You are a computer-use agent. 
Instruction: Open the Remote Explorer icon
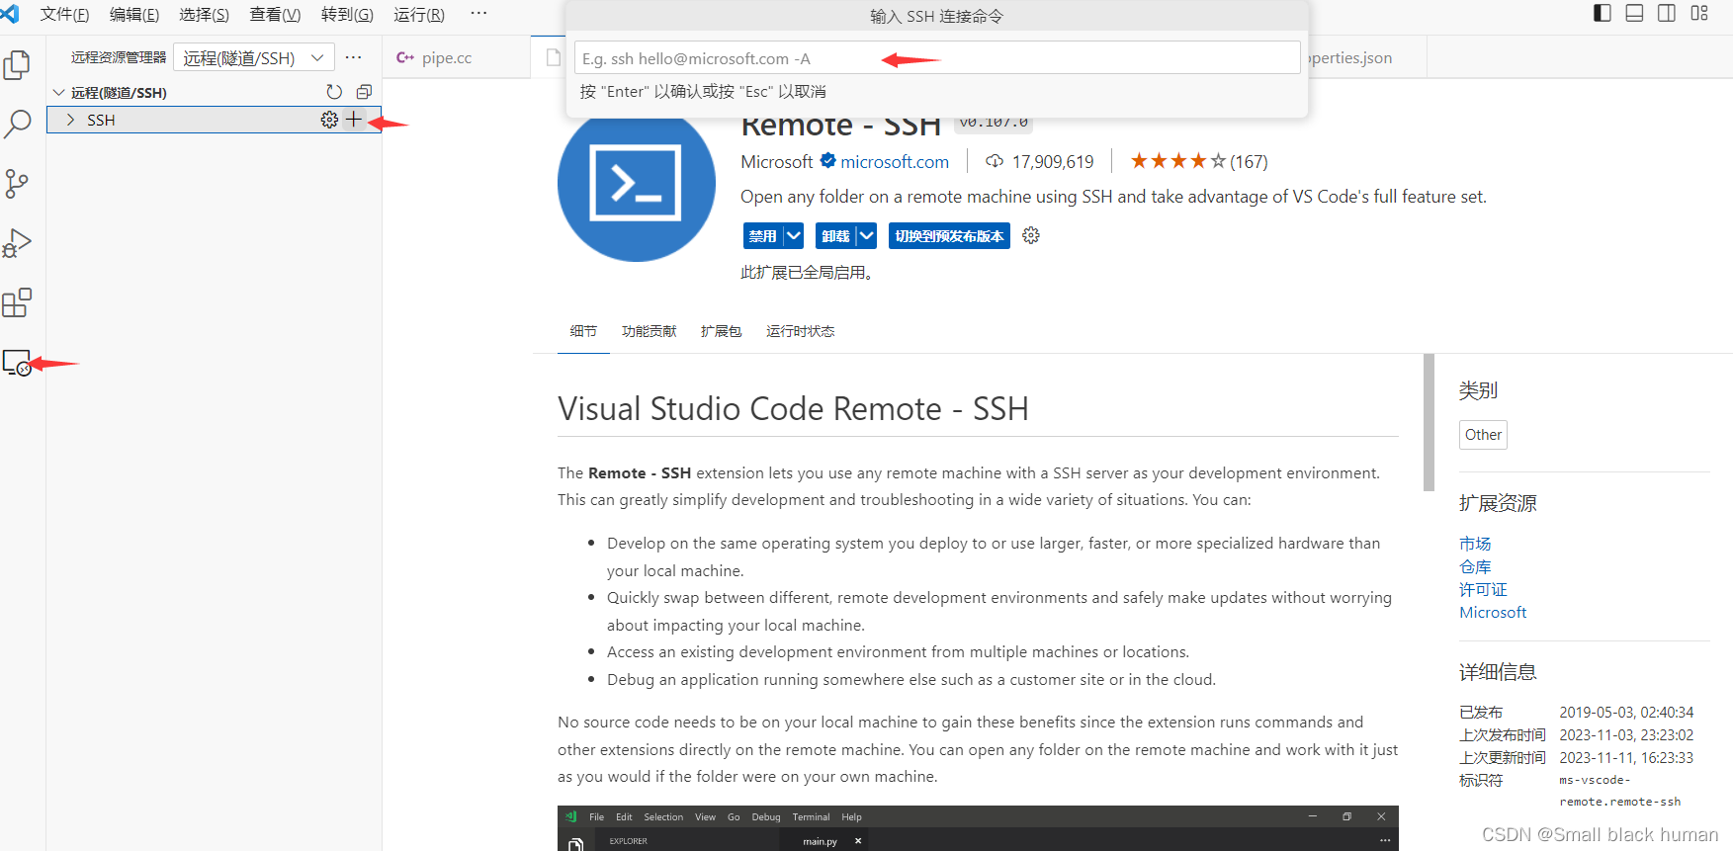tap(17, 363)
